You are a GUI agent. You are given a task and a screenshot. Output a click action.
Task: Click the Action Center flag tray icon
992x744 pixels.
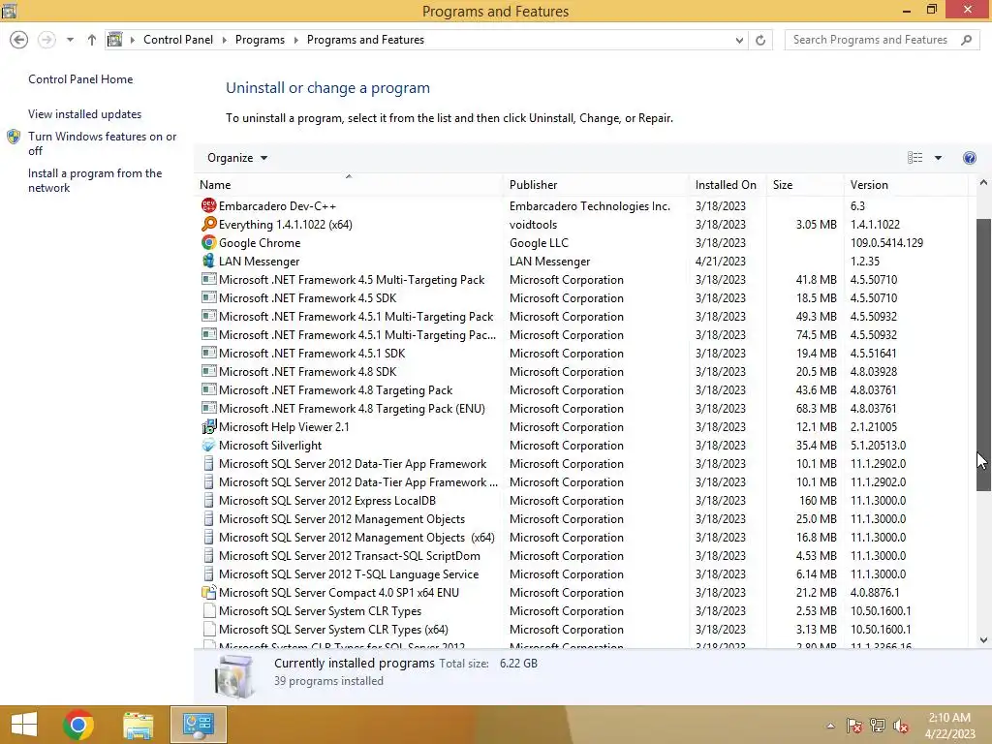pos(854,725)
